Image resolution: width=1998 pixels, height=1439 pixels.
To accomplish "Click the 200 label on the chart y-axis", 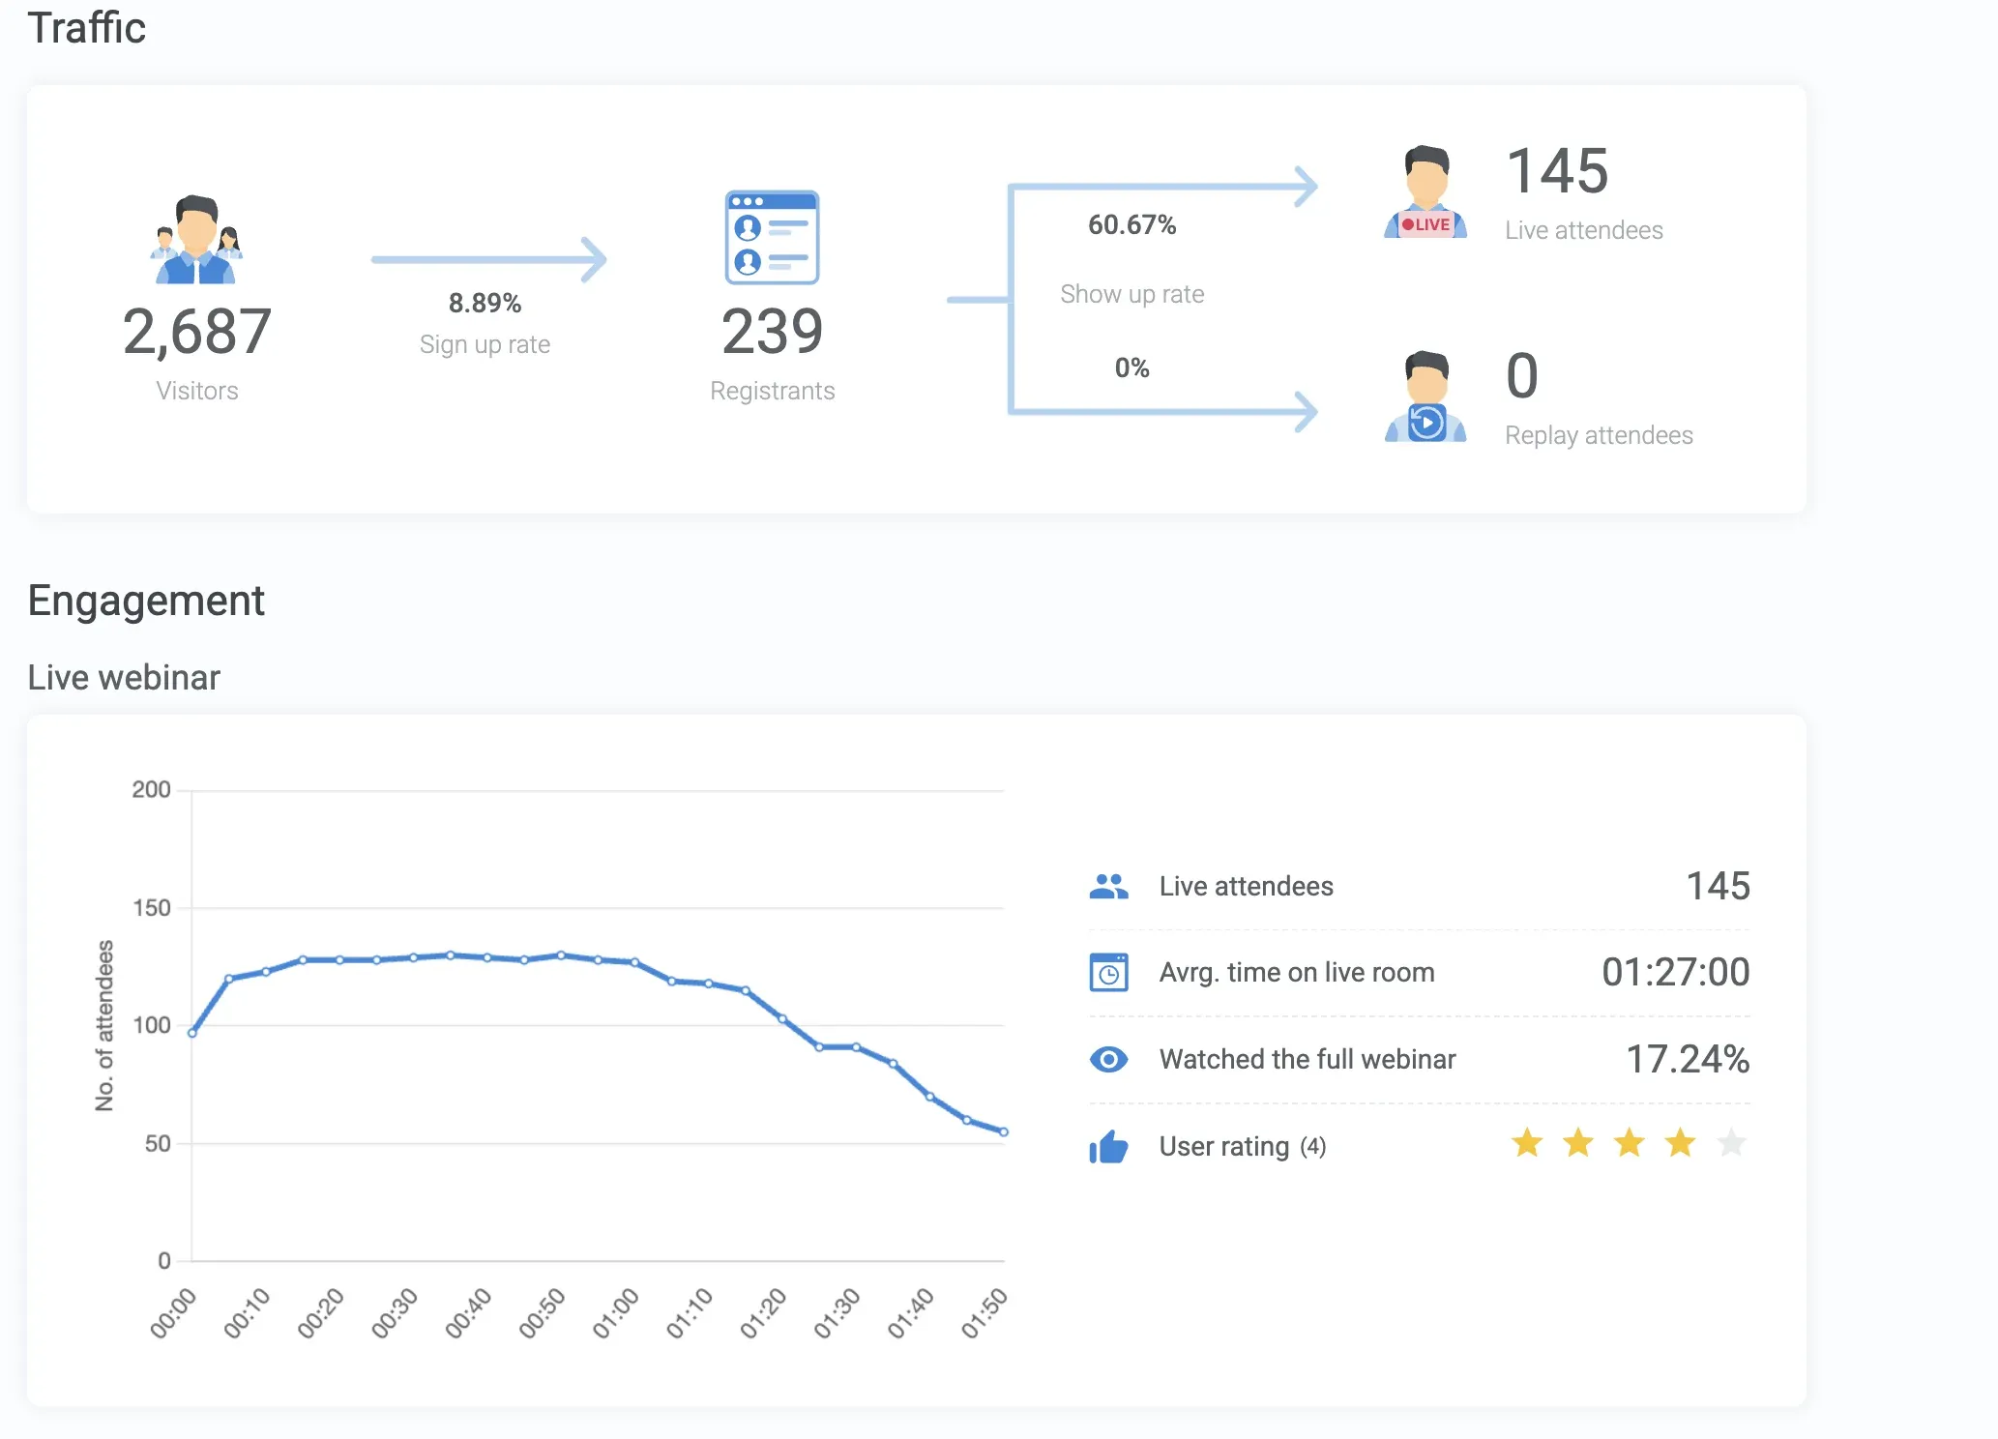I will point(151,789).
